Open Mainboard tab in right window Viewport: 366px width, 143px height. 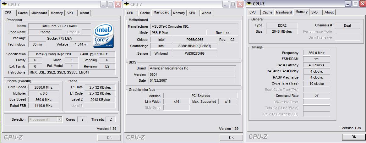284,12
